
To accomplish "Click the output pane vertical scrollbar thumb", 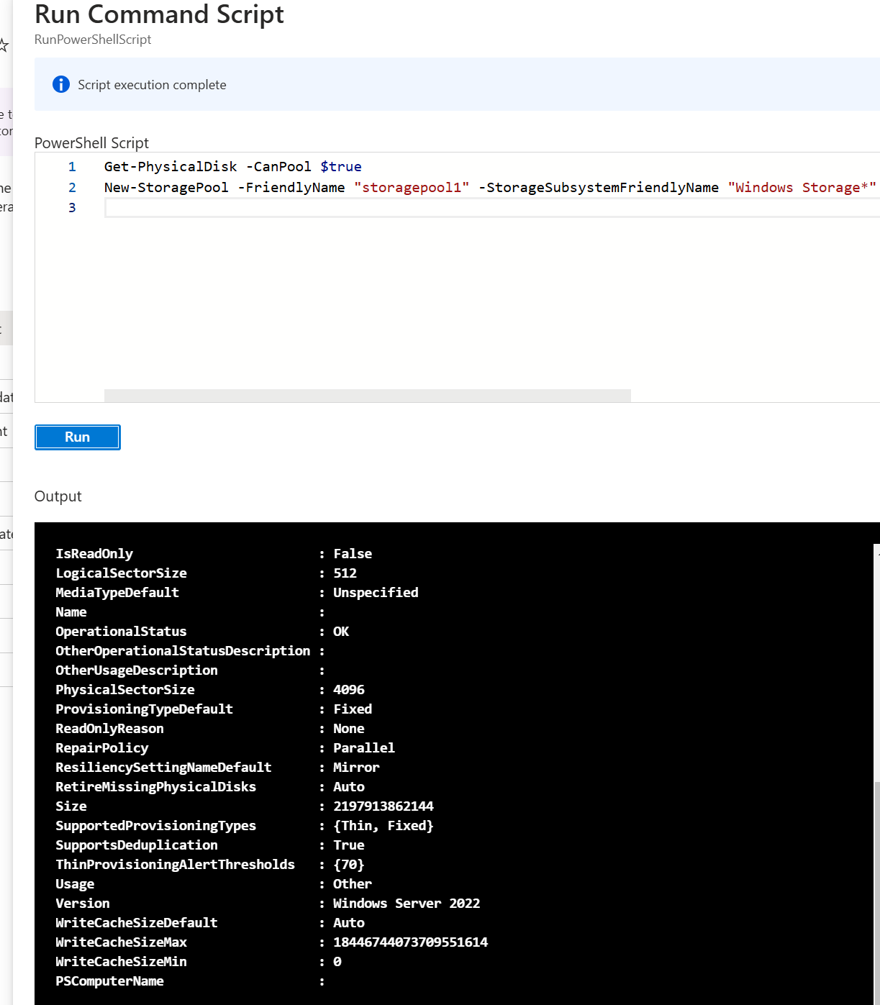I will [877, 892].
